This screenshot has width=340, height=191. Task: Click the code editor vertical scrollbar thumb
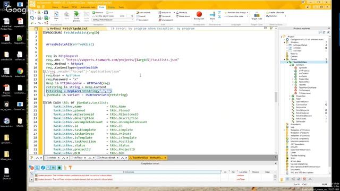276,97
